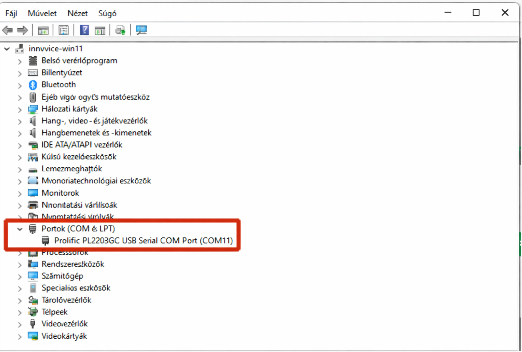
Task: Click the Forward arrow toolbar icon
Action: [x=22, y=30]
